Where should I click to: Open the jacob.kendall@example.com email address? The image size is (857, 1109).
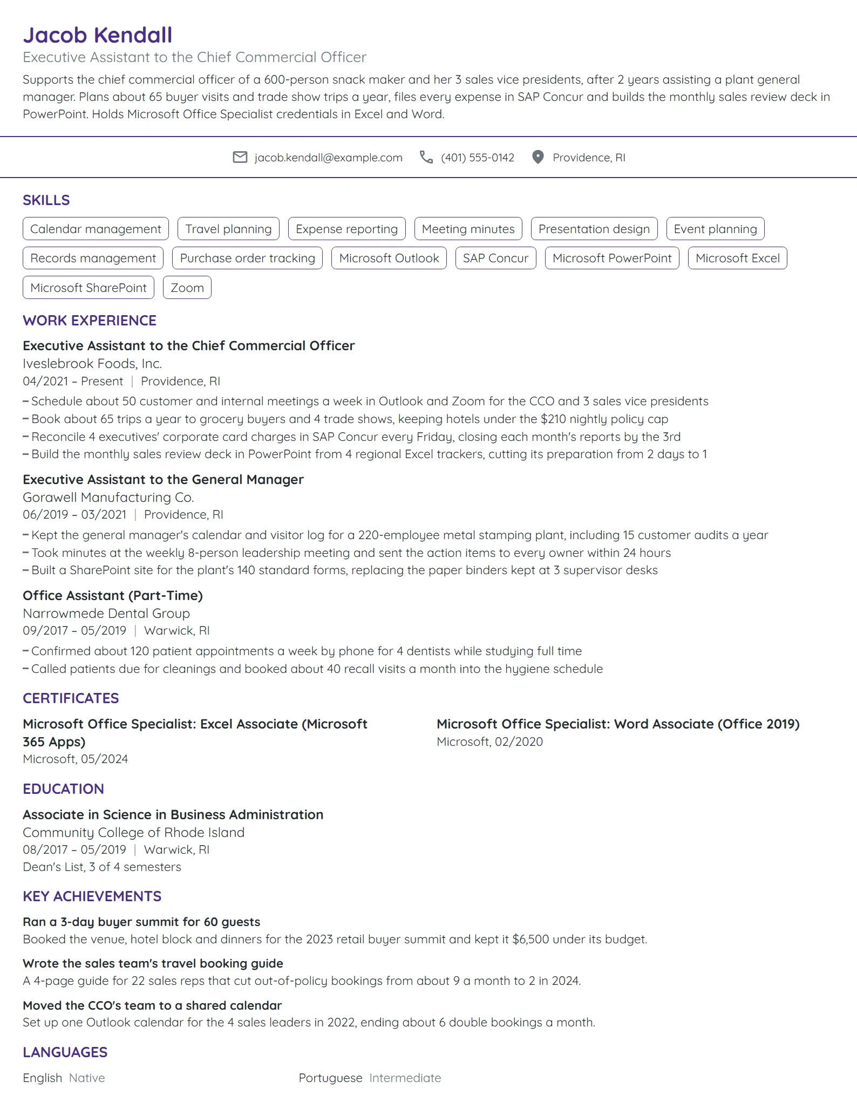tap(328, 158)
